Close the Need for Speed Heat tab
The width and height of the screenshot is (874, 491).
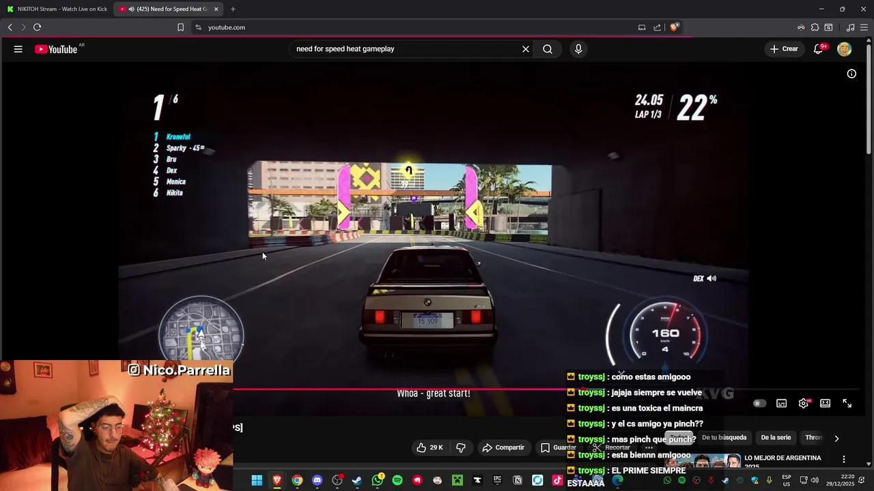click(216, 9)
